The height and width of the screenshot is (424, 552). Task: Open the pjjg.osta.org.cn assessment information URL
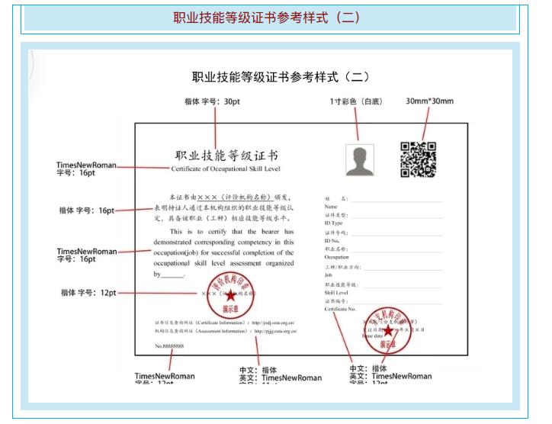point(276,332)
